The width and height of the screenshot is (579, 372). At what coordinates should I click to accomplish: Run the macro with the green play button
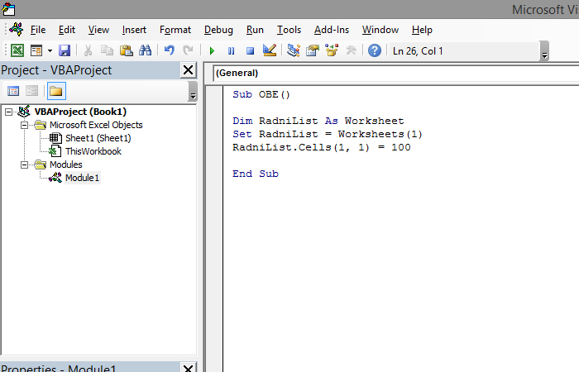pos(213,50)
